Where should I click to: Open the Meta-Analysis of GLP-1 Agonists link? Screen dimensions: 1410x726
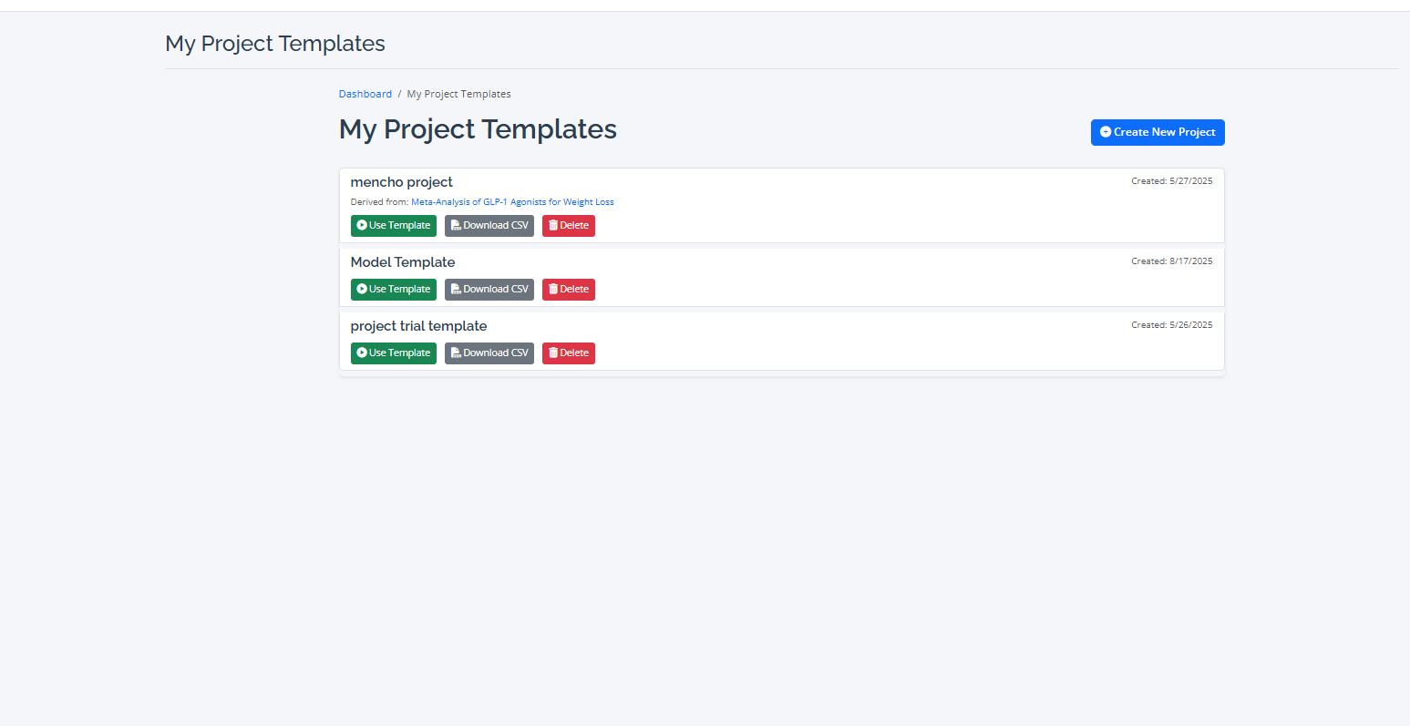tap(512, 202)
